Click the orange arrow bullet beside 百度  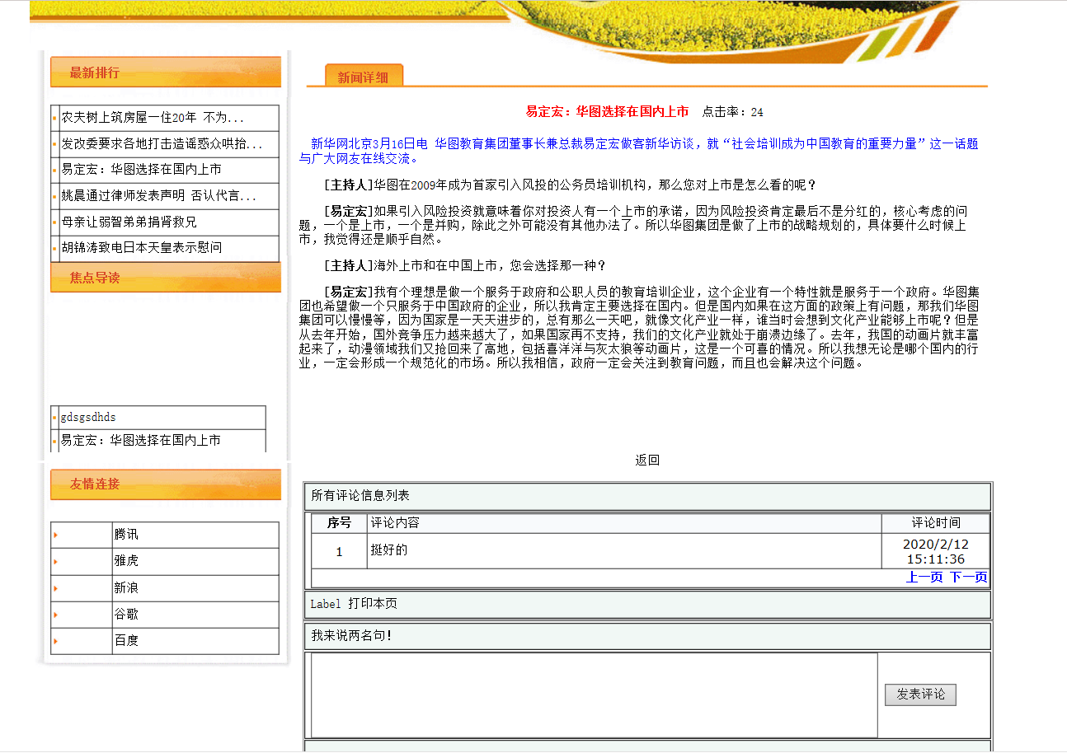55,641
